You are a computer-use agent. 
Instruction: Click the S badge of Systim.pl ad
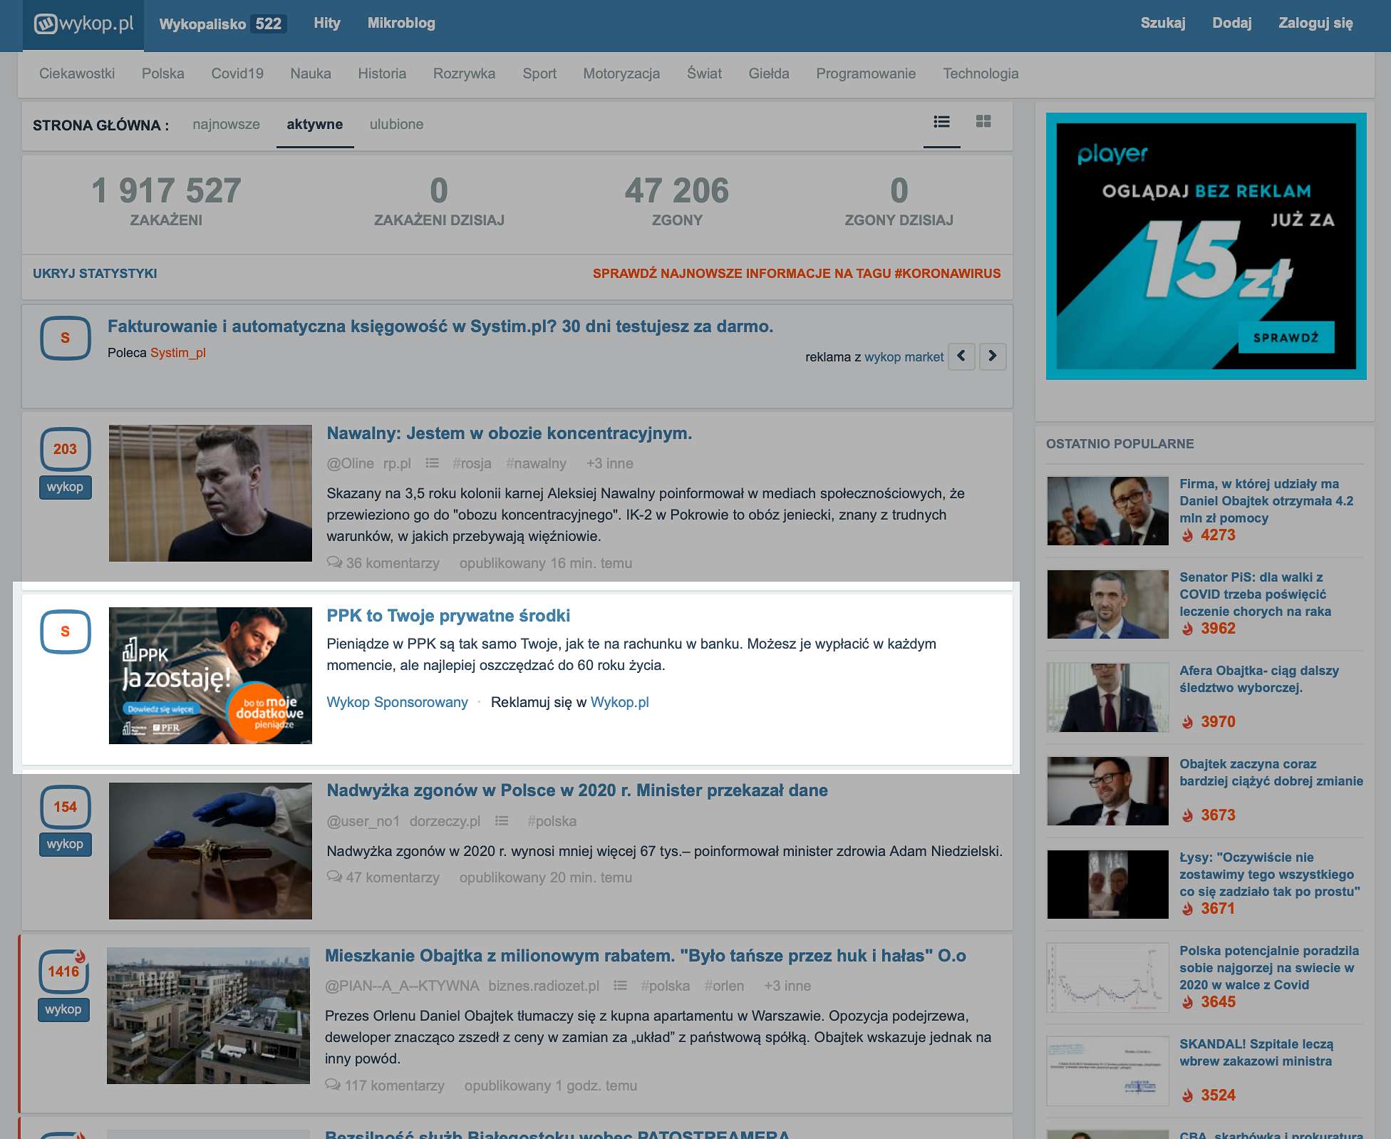point(65,338)
